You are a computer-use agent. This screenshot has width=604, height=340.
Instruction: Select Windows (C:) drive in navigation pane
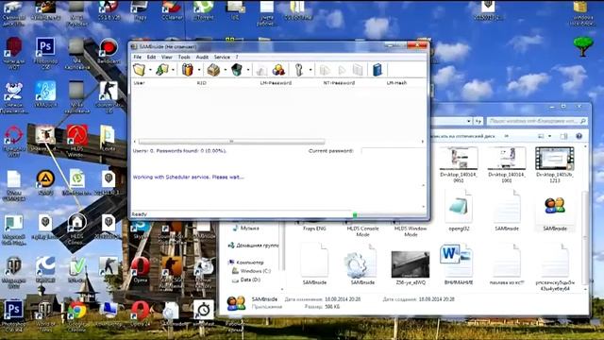click(256, 271)
